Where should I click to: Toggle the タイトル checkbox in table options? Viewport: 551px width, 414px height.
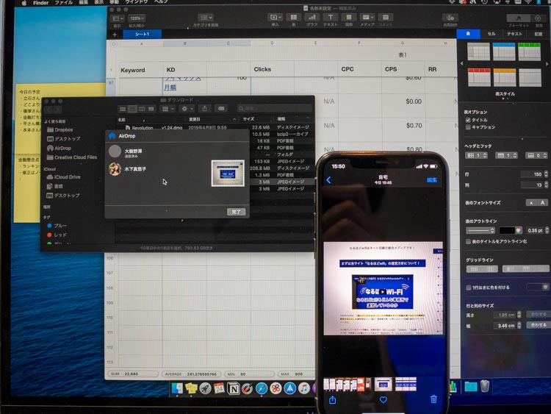click(468, 120)
